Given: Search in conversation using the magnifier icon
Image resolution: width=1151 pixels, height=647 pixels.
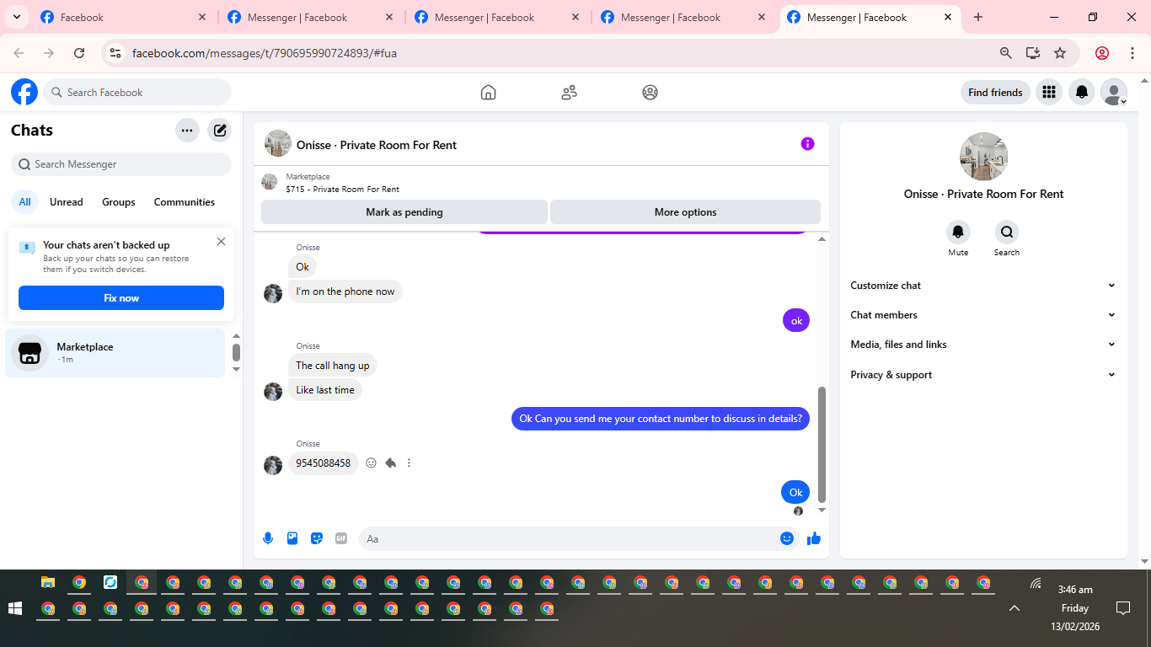Looking at the screenshot, I should point(1006,232).
